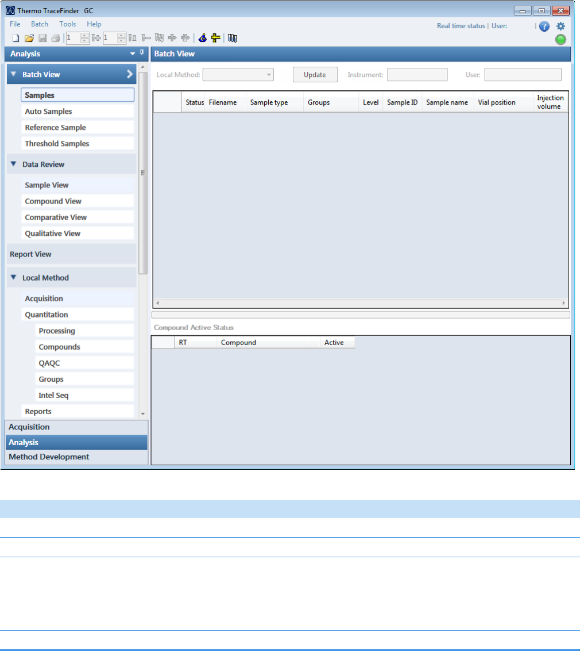580x651 pixels.
Task: Open Intel Seq item
Action: pos(84,395)
